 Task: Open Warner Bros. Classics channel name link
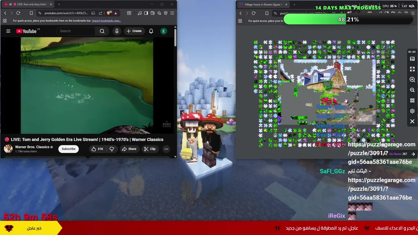(x=32, y=147)
